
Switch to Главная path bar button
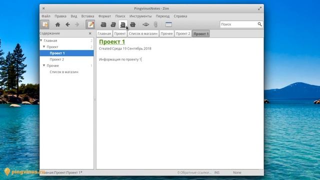(x=104, y=33)
